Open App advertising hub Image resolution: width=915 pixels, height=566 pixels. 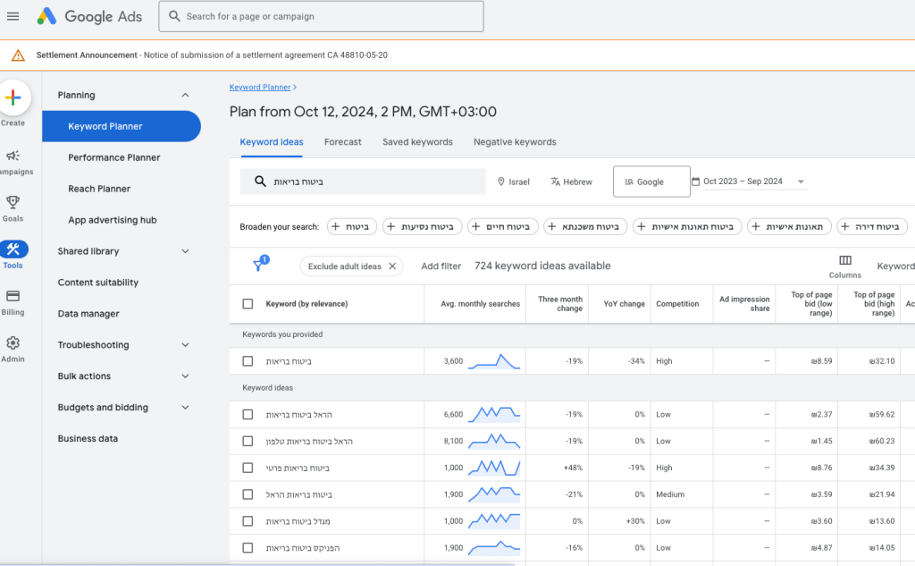pos(112,220)
